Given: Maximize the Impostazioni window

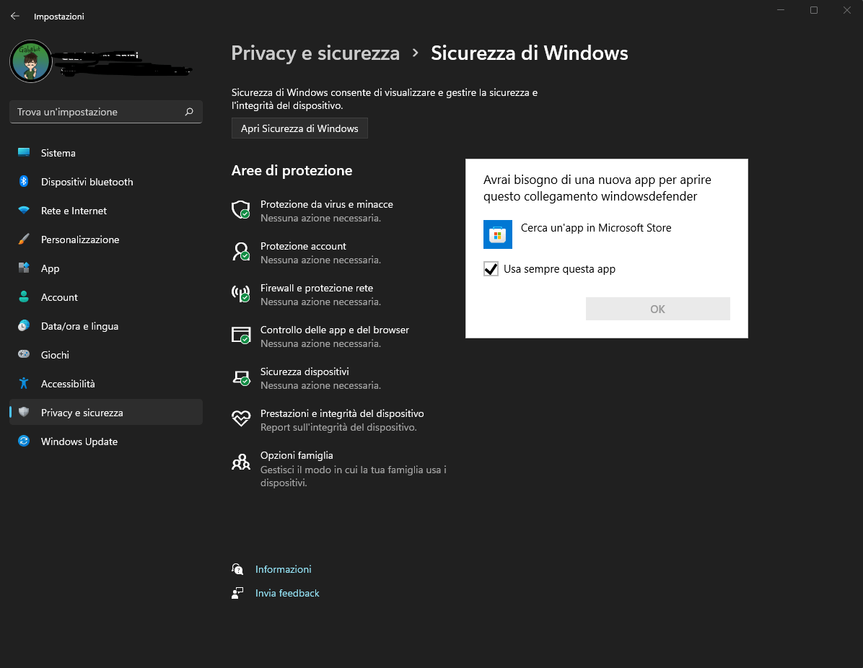Looking at the screenshot, I should click(813, 10).
